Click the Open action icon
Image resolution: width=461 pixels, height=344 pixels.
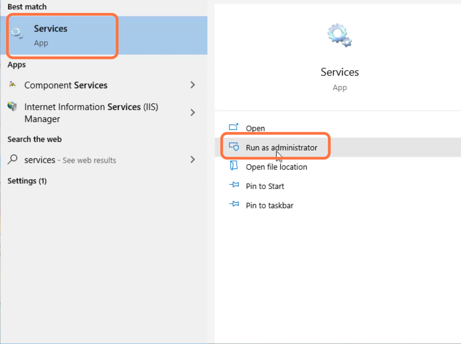(x=234, y=127)
